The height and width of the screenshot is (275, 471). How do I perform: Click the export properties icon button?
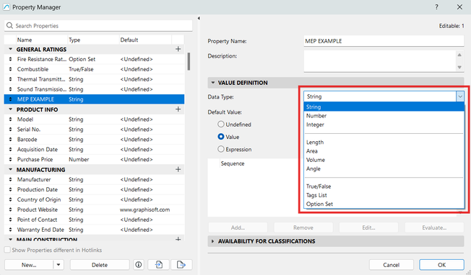pyautogui.click(x=181, y=265)
